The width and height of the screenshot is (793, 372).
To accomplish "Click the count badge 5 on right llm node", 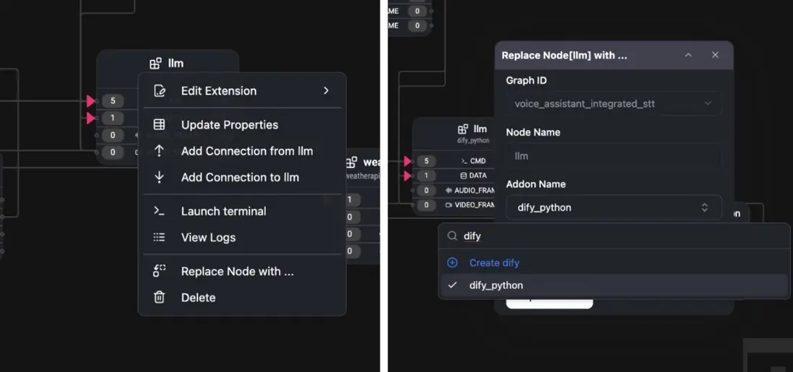I will point(427,162).
